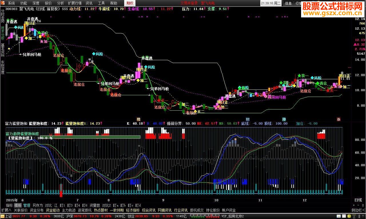Click the plus zoom icon under 日线
Image resolution: width=366 pixels, height=219 pixels.
(354, 205)
